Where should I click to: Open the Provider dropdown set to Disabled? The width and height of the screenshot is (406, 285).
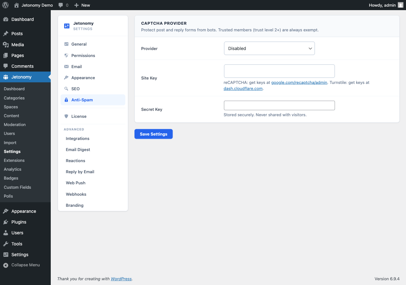269,48
